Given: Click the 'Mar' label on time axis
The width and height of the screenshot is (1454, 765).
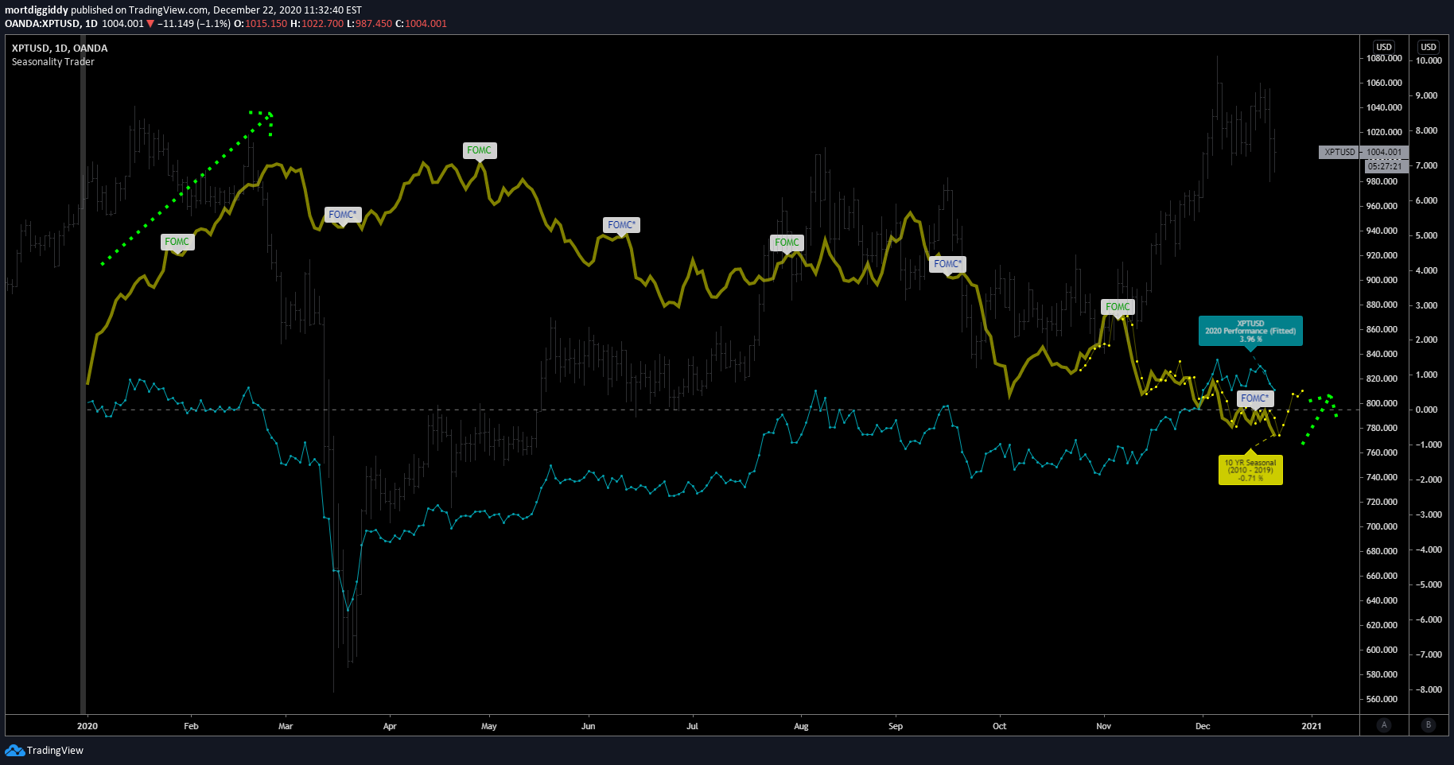Looking at the screenshot, I should tap(286, 726).
